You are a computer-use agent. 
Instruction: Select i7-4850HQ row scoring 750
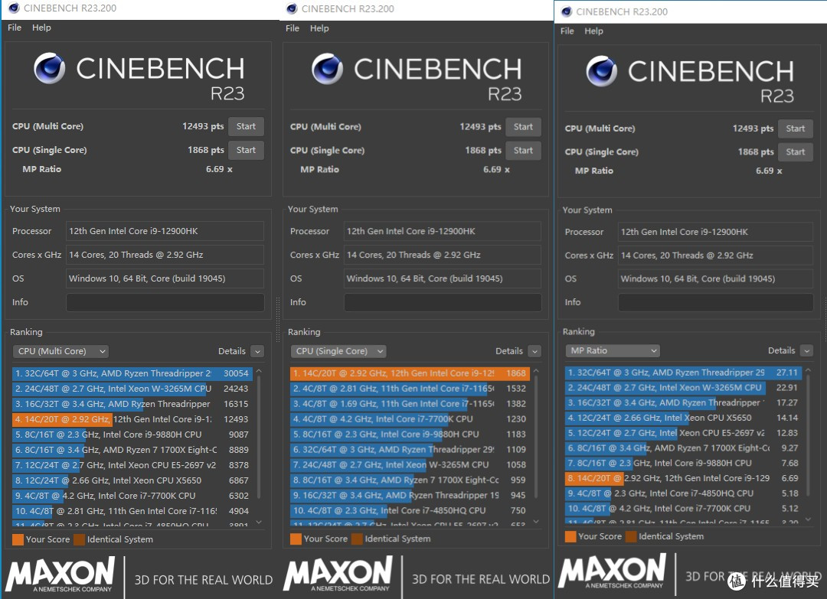click(x=409, y=510)
